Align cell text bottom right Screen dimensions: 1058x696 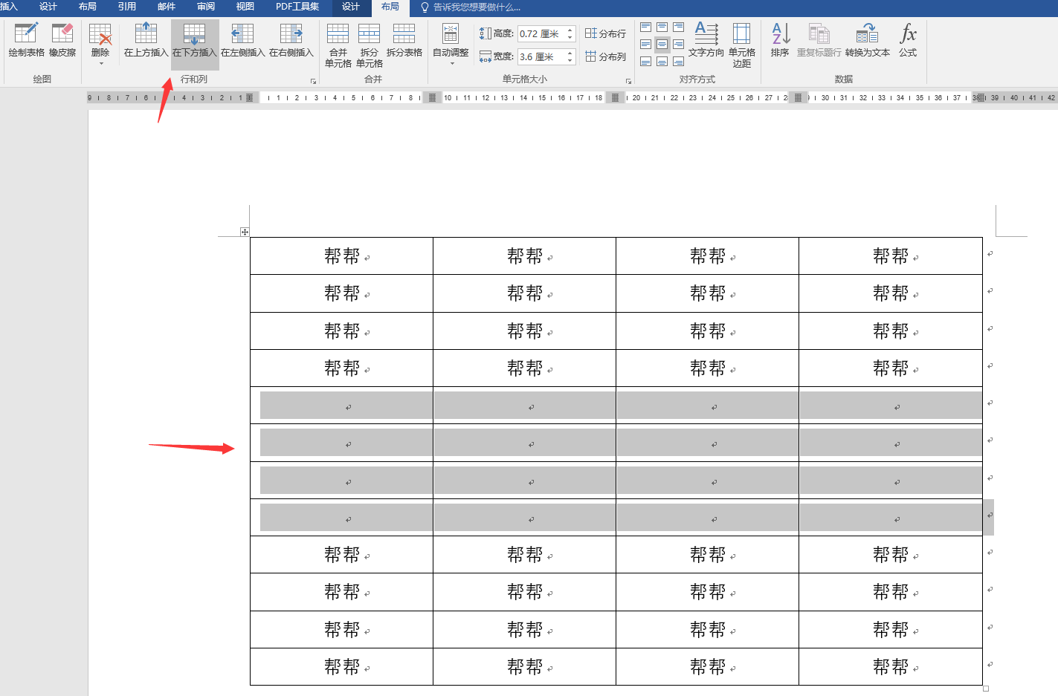[x=678, y=62]
